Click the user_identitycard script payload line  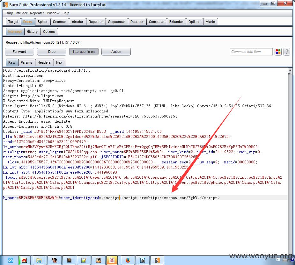coord(111,198)
